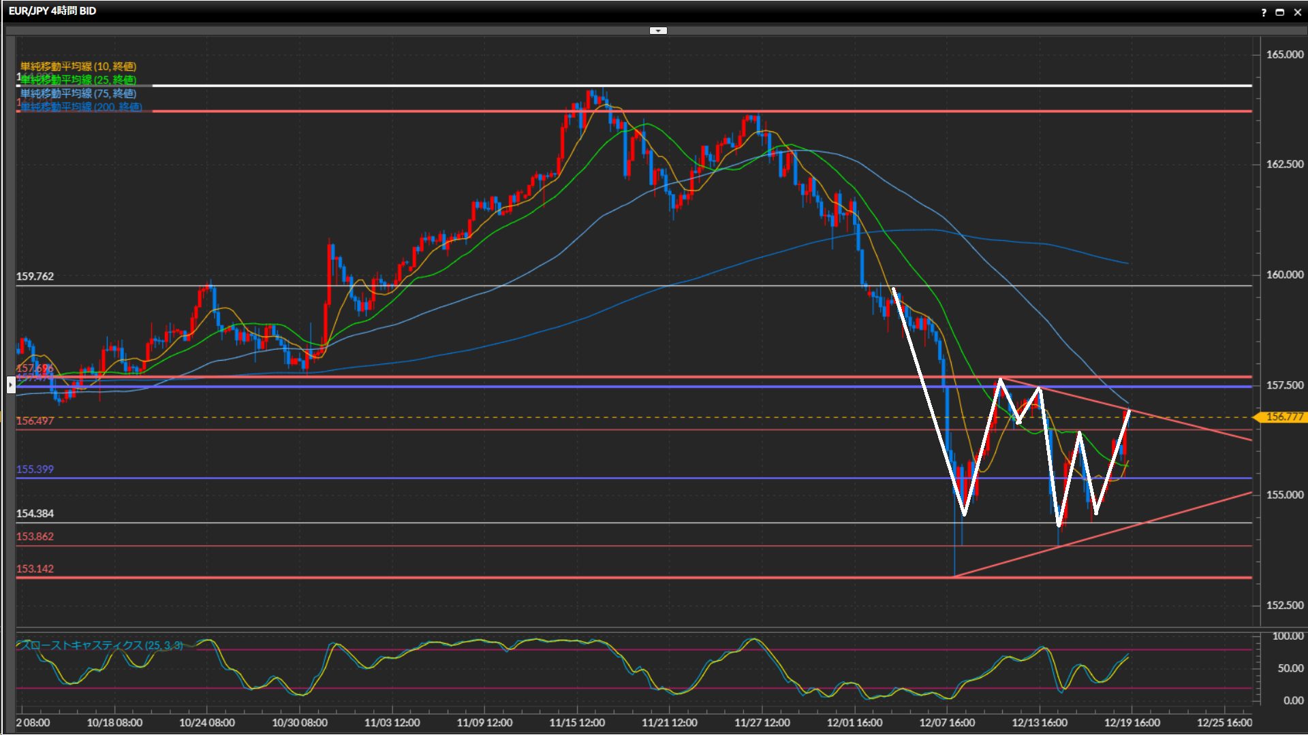The height and width of the screenshot is (735, 1308).
Task: Expand the collapsed toolbar arrow at top center
Action: click(x=658, y=31)
